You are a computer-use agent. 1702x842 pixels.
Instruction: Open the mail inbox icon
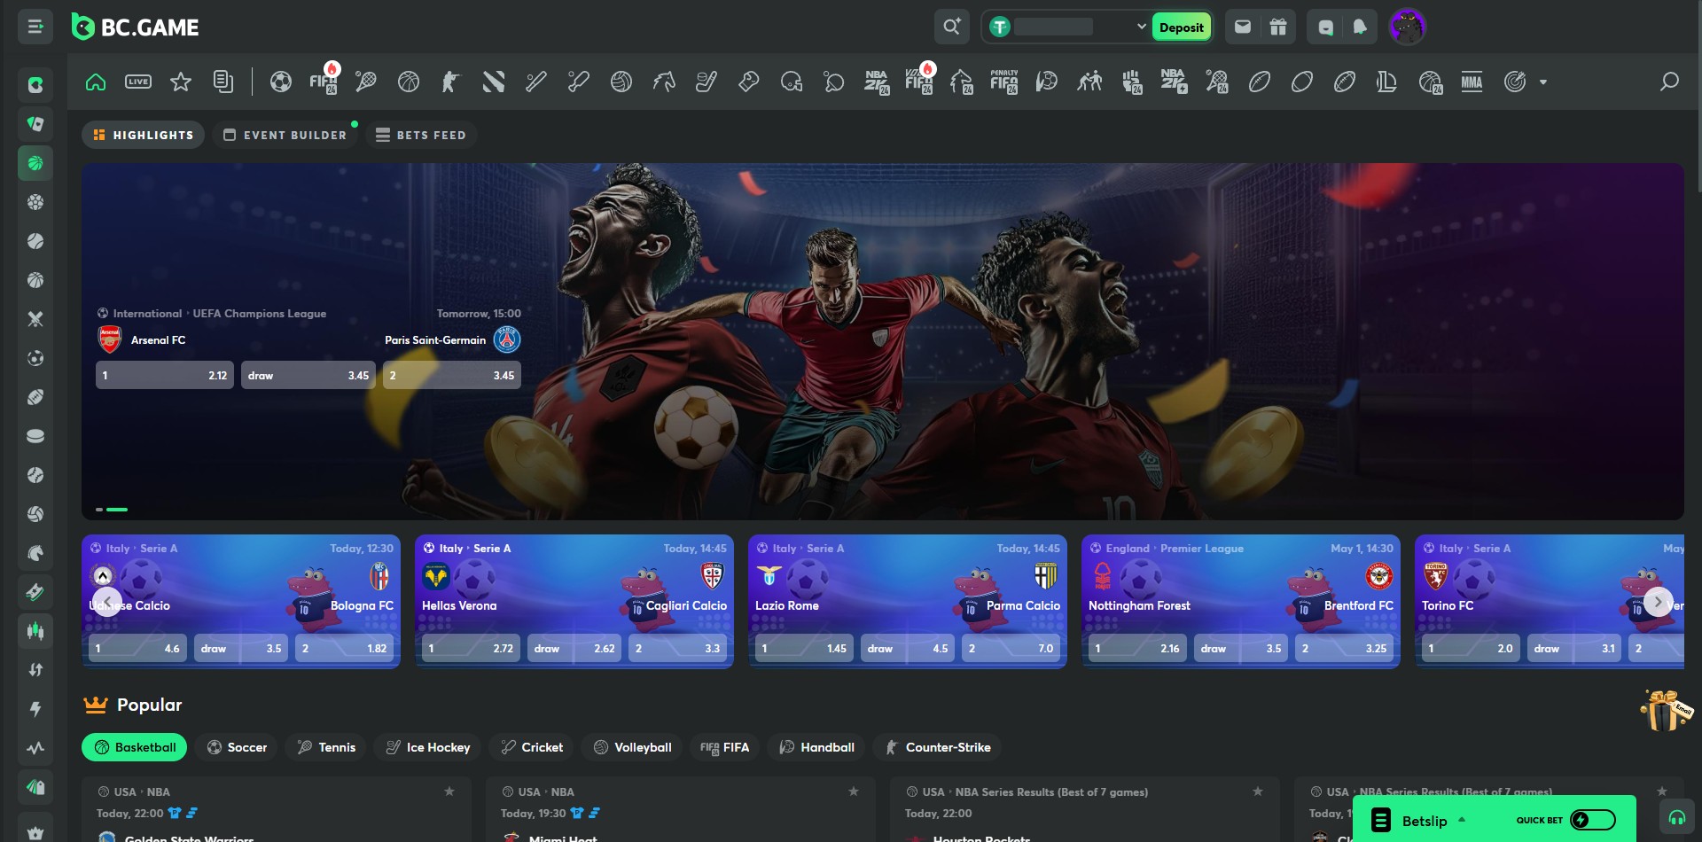(x=1243, y=27)
